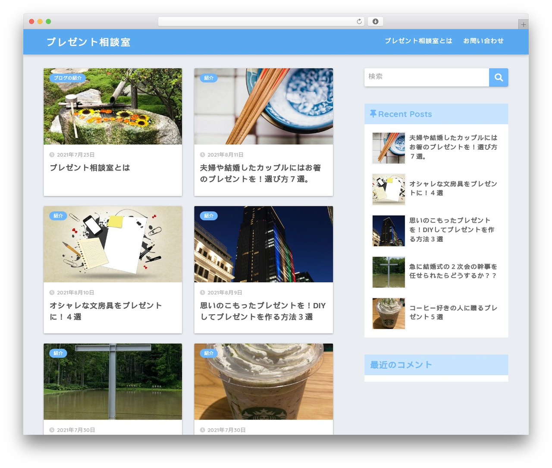Click the date 2021年8月10日 on stationery post
This screenshot has height=468, width=552.
(75, 292)
